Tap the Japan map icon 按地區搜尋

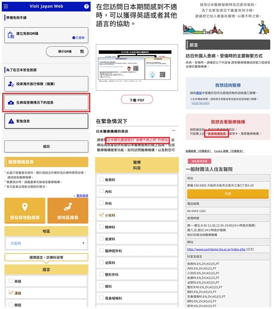[68, 207]
